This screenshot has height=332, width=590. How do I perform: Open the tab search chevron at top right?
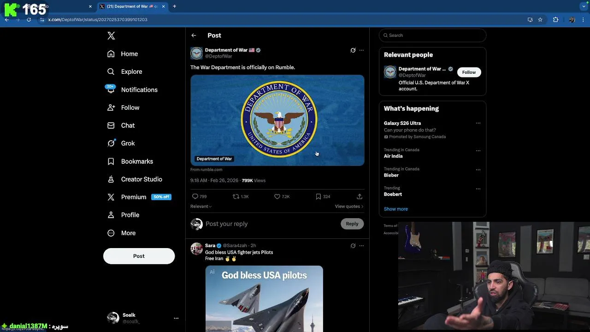pyautogui.click(x=584, y=6)
